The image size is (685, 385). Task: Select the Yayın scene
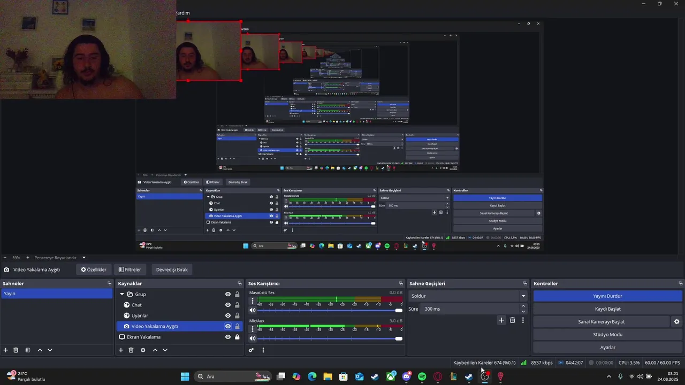pos(57,294)
